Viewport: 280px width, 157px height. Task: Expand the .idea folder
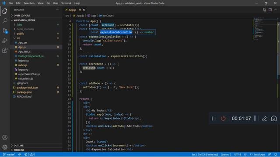(x=19, y=24)
